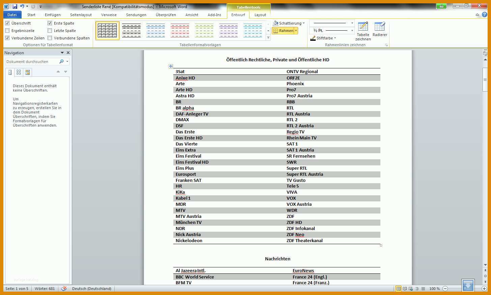Open the Stiftfarbe pen color picker
Image resolution: width=491 pixels, height=295 pixels.
[323, 38]
